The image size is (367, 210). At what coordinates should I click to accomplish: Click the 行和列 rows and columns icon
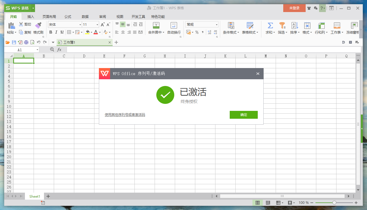pyautogui.click(x=321, y=25)
